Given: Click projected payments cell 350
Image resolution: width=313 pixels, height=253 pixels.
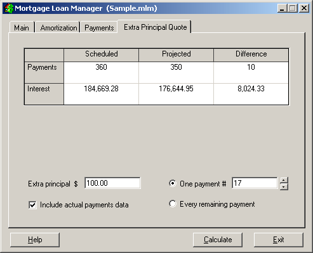Looking at the screenshot, I should point(176,72).
